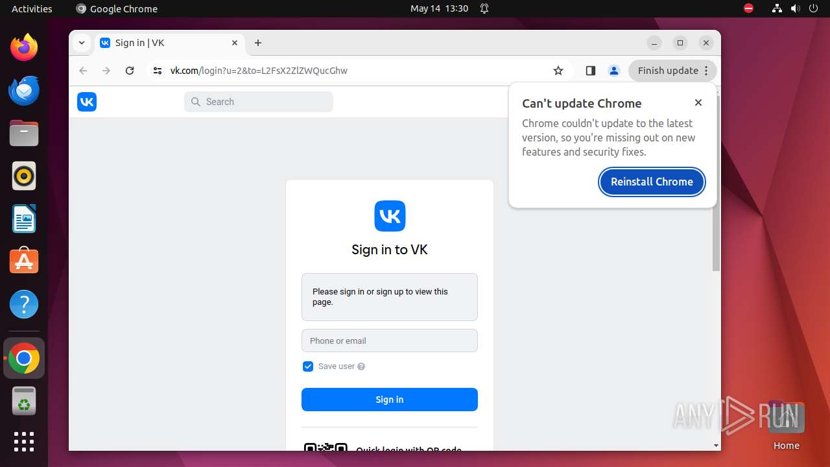Screen dimensions: 830x467
Task: Open the Help icon in the dock
Action: pyautogui.click(x=24, y=304)
